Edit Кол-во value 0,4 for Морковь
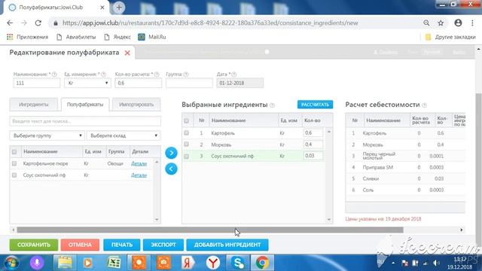This screenshot has width=482, height=271. tap(313, 145)
